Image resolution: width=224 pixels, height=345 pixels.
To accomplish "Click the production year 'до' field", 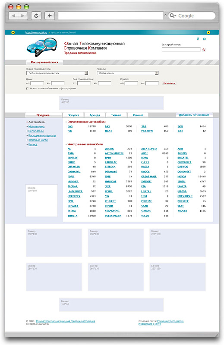I will pos(104,83).
